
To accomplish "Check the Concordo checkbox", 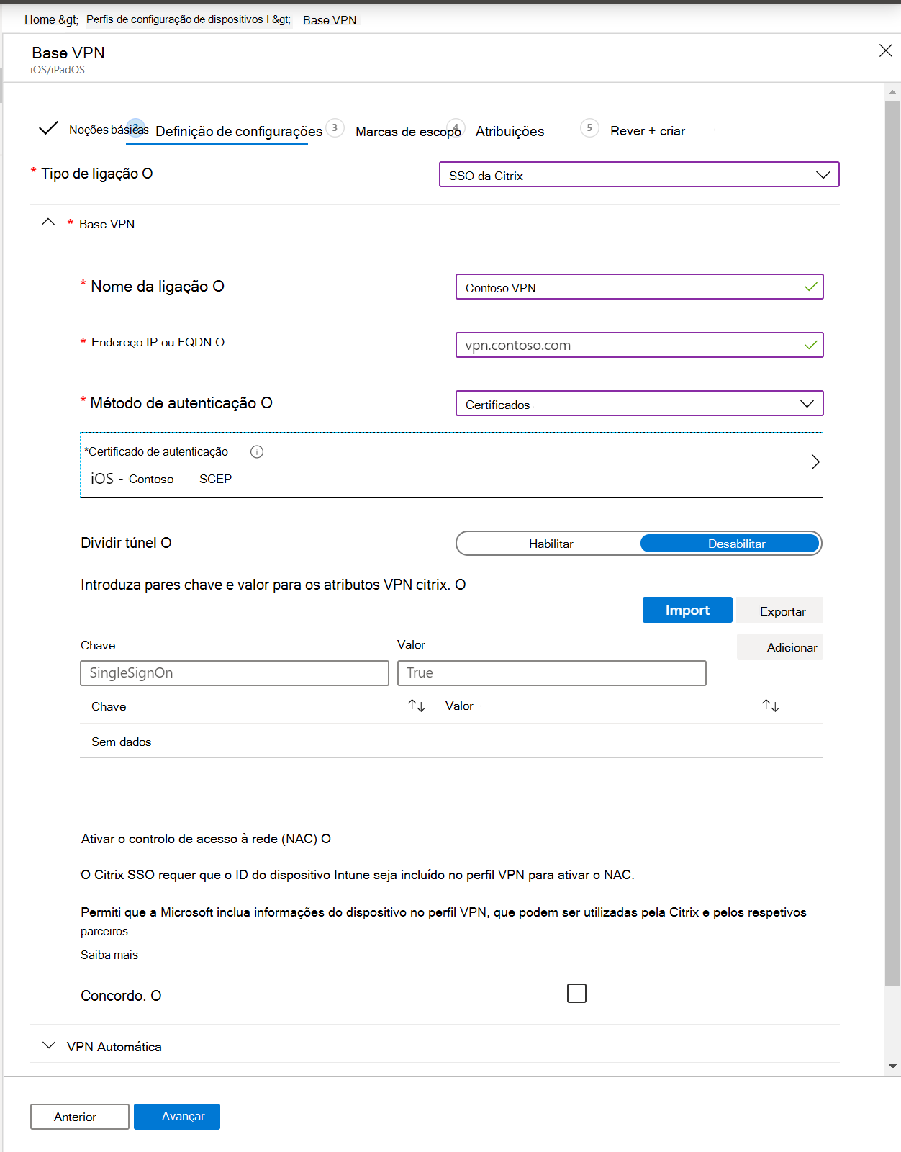I will click(576, 994).
